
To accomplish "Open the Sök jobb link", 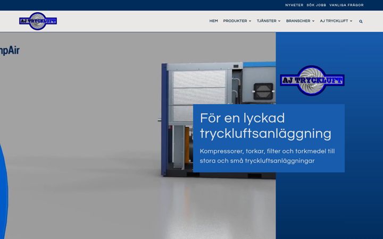I will coord(317,5).
